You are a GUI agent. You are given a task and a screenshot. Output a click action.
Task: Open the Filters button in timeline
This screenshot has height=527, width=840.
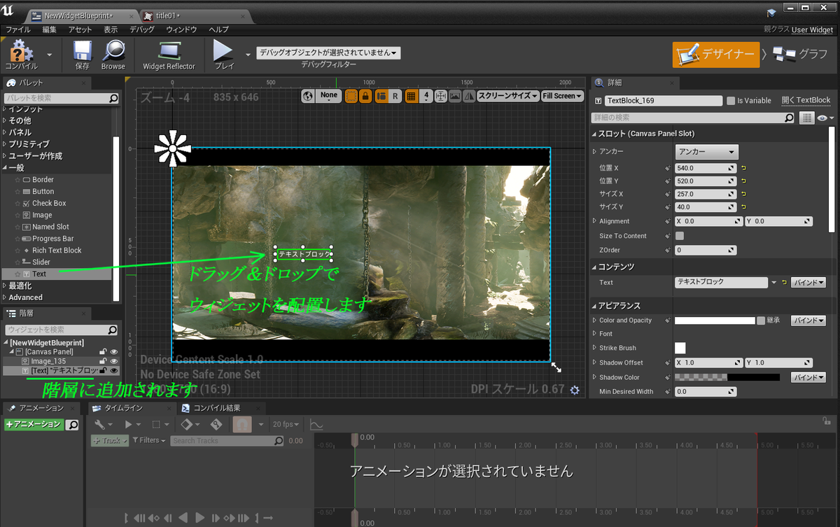[148, 440]
